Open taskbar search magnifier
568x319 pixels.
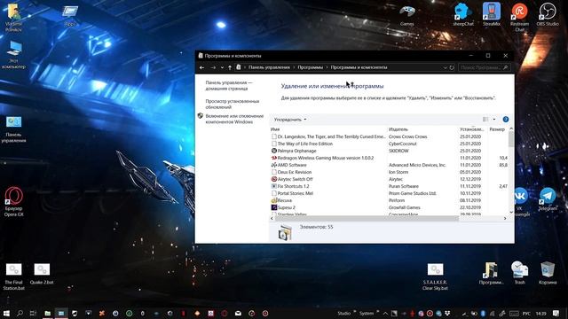point(20,313)
